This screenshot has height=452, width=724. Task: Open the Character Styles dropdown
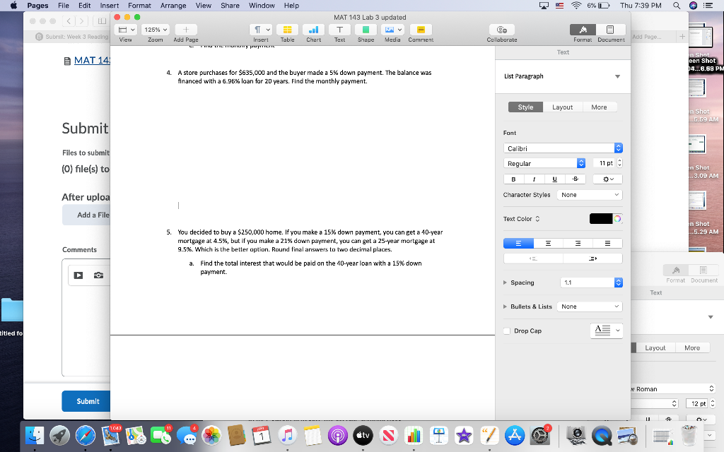(589, 194)
